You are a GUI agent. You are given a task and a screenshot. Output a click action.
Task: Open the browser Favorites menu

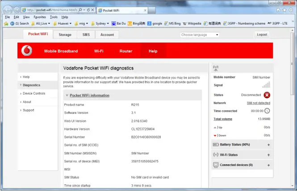click(40, 17)
